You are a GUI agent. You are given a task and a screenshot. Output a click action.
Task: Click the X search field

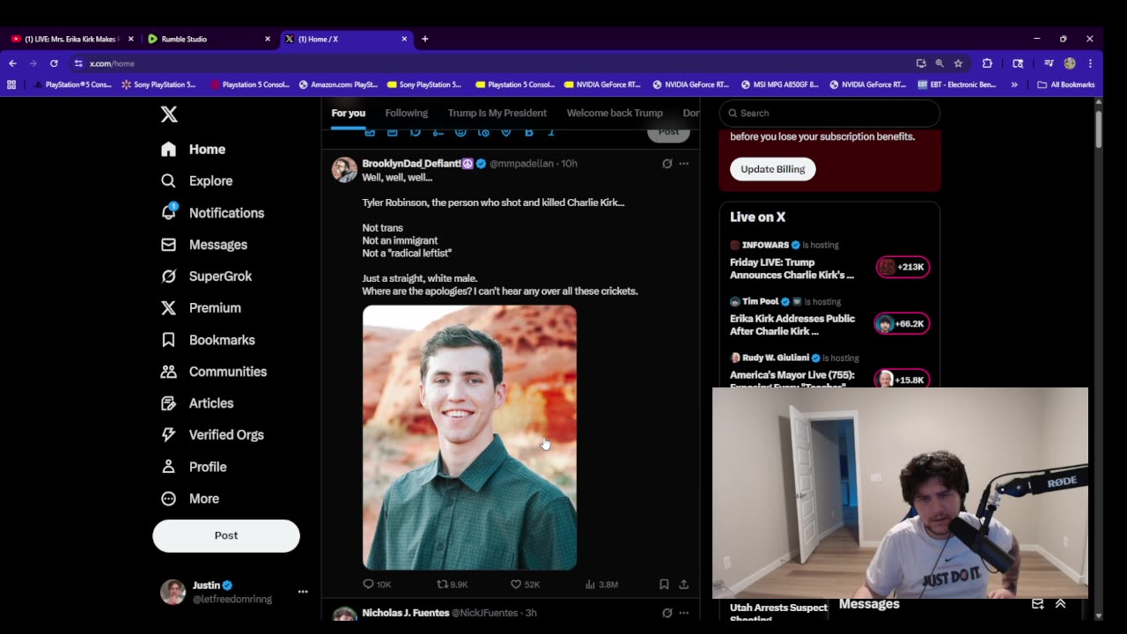[x=829, y=113]
